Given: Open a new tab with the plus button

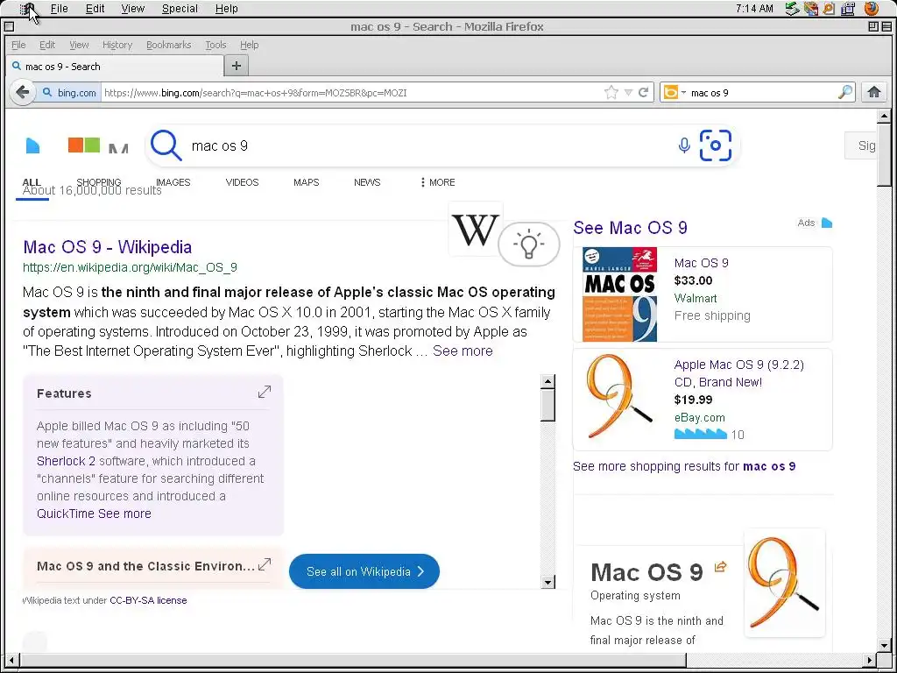Looking at the screenshot, I should 237,66.
